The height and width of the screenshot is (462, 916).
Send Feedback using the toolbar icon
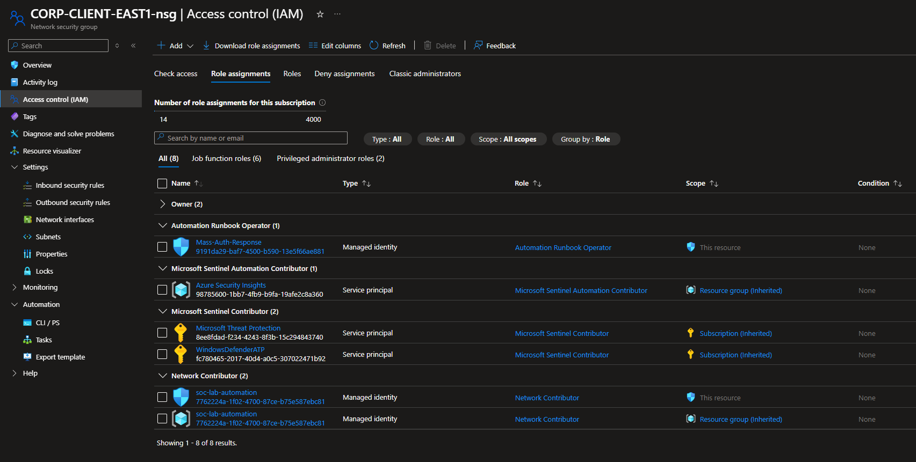(478, 46)
